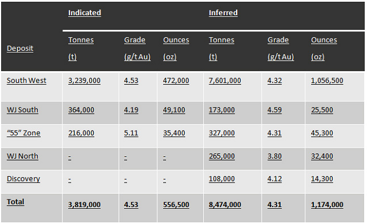
Task: Click total inferred tonnes 8,474,000
Action: (x=225, y=205)
